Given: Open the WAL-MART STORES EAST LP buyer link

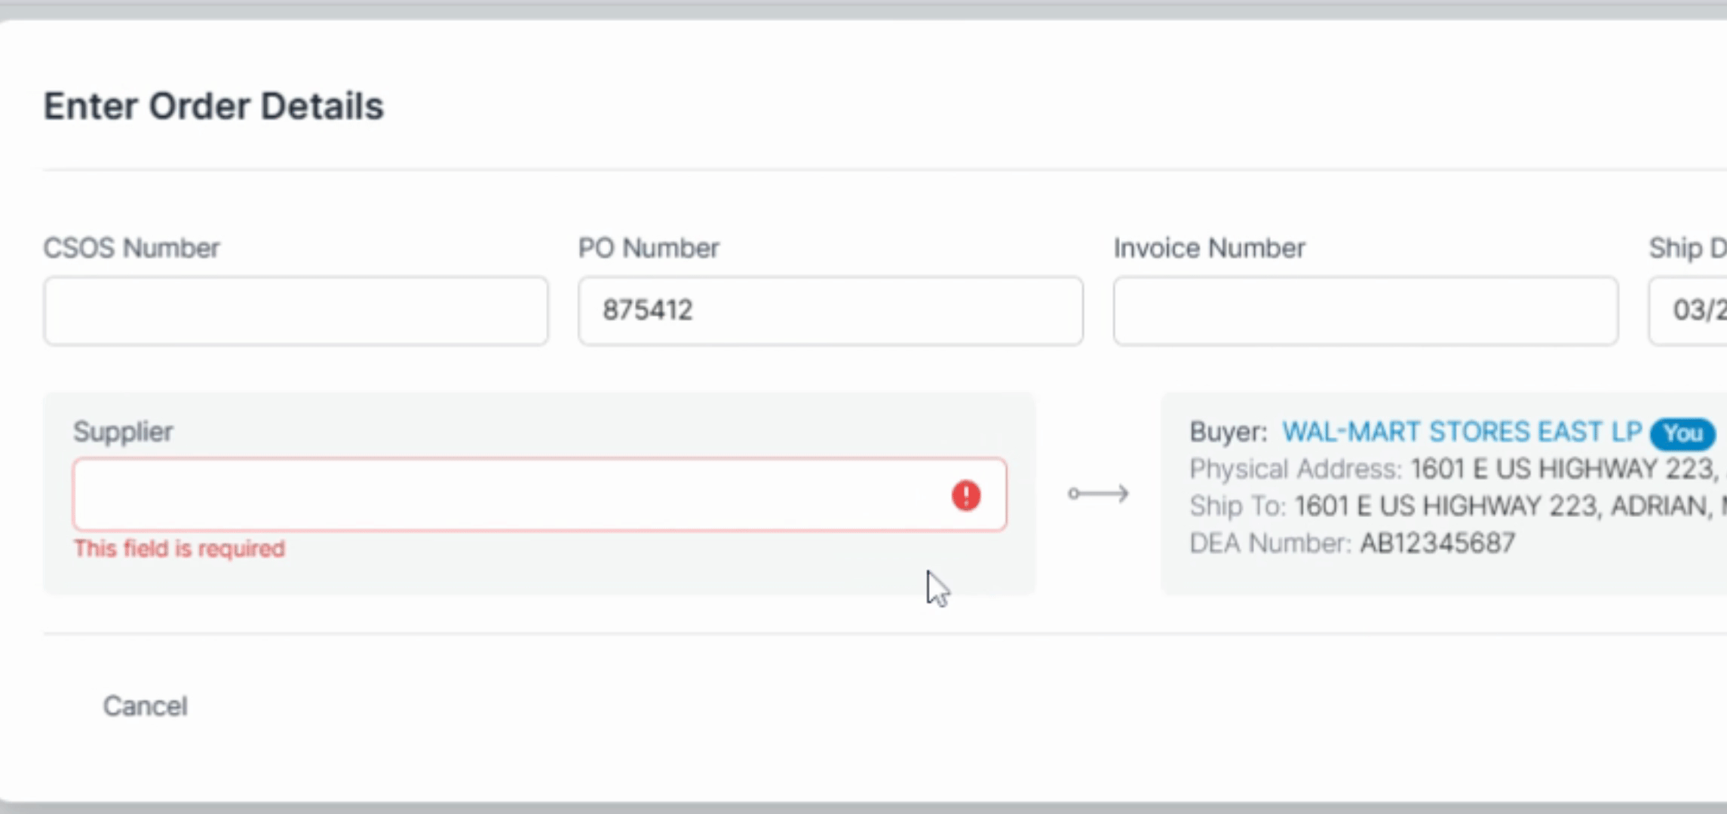Looking at the screenshot, I should tap(1462, 432).
